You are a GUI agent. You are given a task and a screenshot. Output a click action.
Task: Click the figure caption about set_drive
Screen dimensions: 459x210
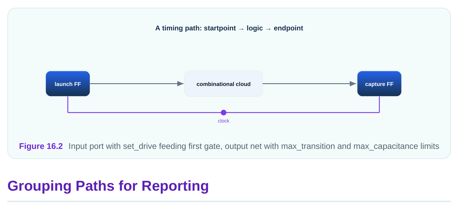(x=254, y=146)
